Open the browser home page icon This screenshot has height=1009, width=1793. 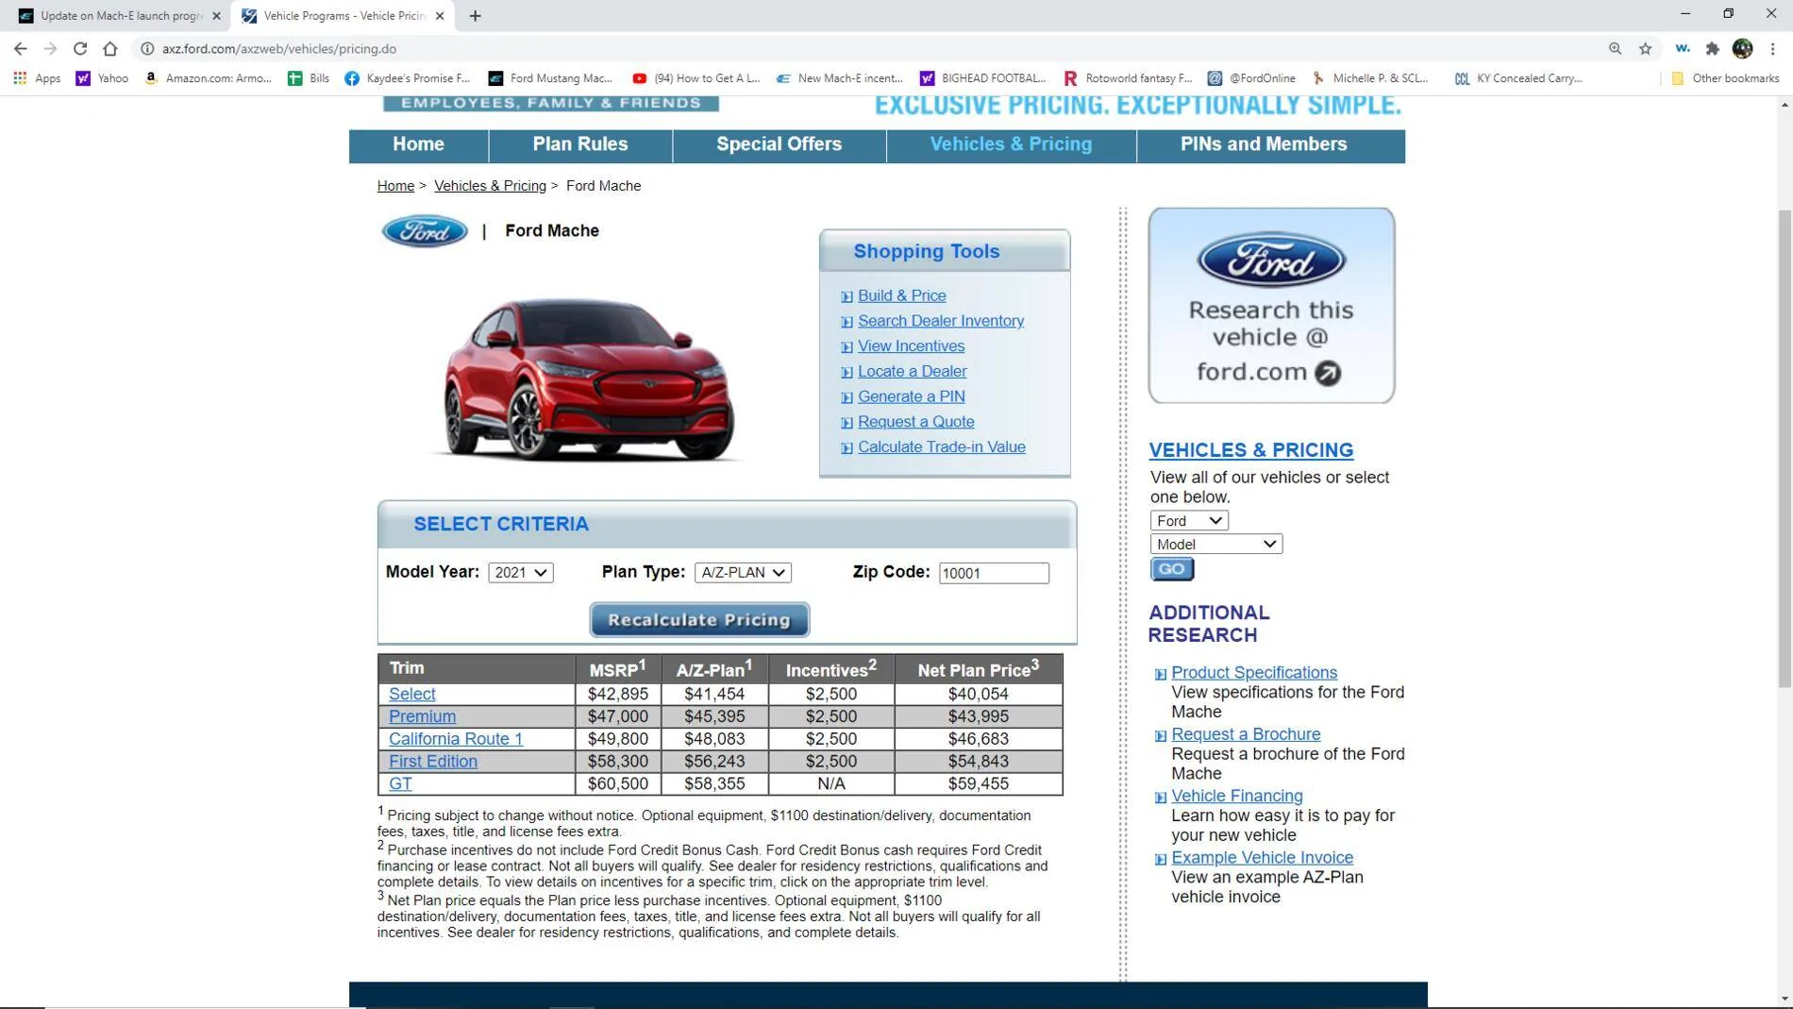click(110, 49)
